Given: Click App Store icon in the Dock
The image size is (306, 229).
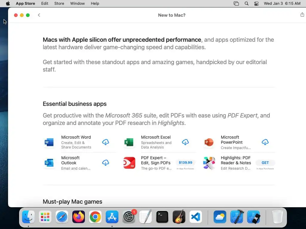Looking at the screenshot, I should [x=112, y=217].
